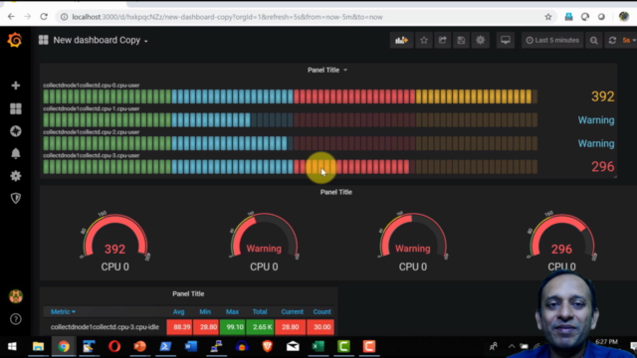Save the dashboard with the disk icon

[461, 40]
